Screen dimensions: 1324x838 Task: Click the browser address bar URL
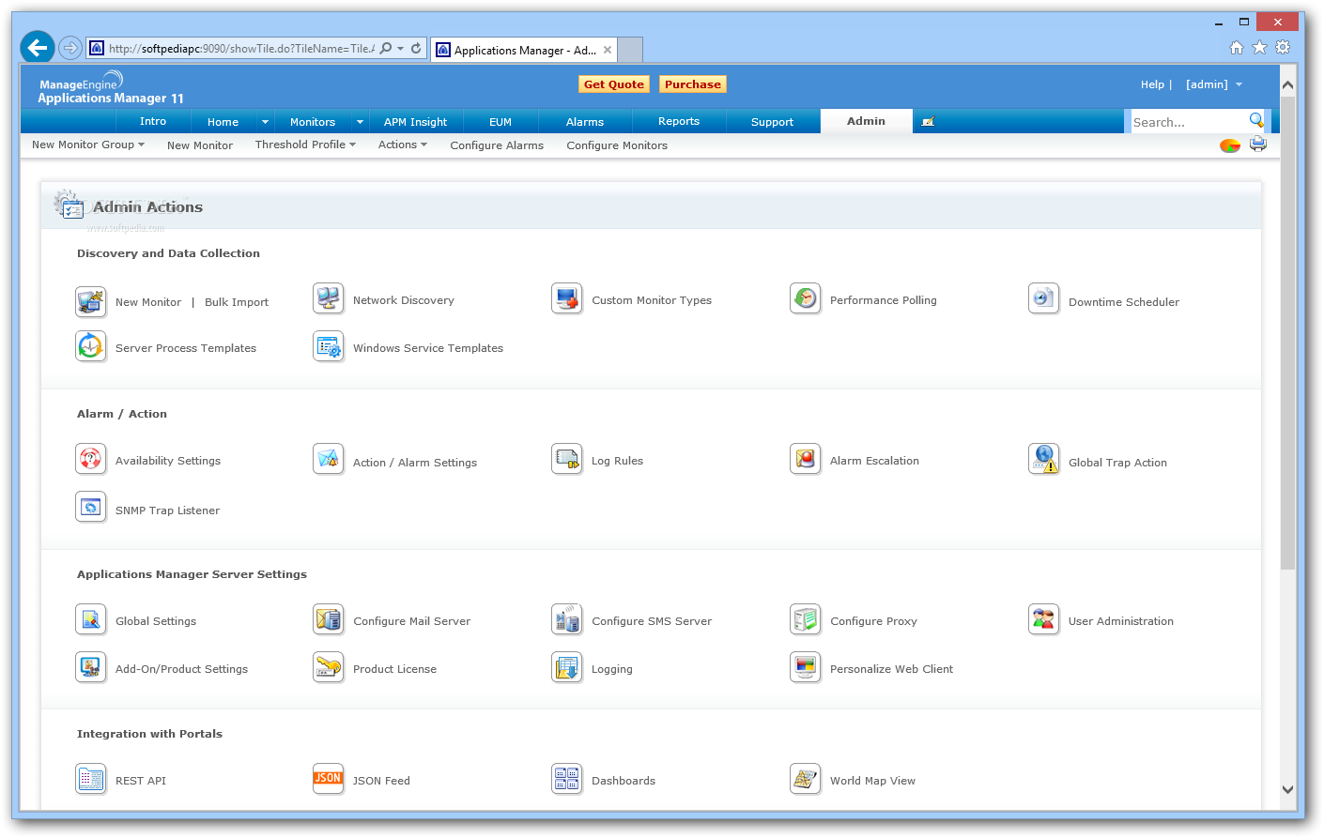point(241,48)
